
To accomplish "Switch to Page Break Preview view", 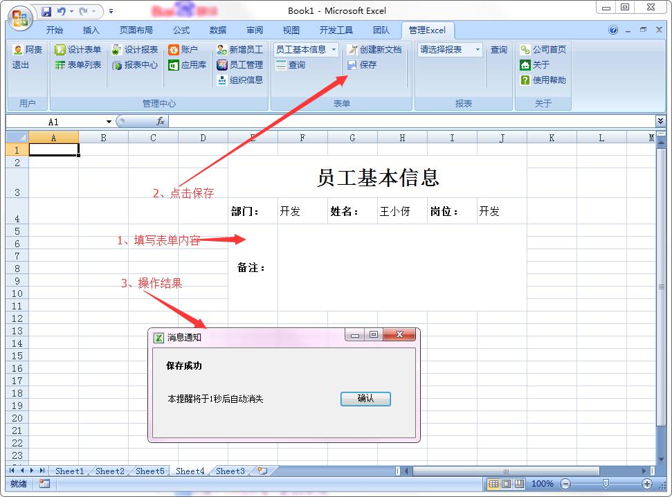I will pyautogui.click(x=519, y=484).
